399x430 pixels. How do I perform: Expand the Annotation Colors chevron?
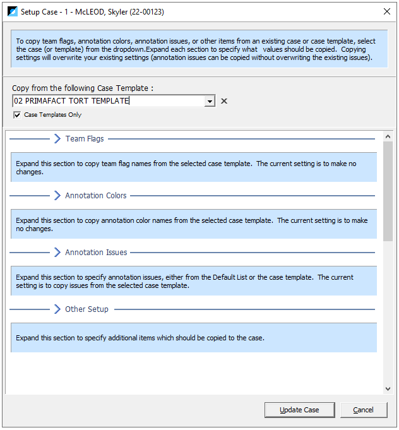57,196
